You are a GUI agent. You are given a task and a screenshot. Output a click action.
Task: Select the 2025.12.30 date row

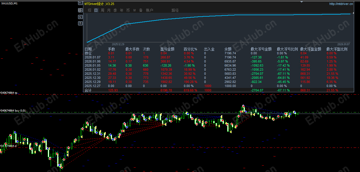pyautogui.click(x=92, y=78)
